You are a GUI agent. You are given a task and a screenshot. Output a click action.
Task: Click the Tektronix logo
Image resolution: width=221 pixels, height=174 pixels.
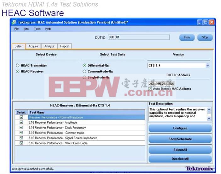tap(200, 169)
